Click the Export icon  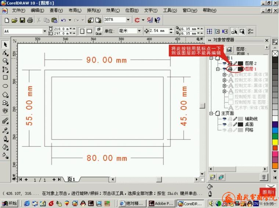[98, 20]
